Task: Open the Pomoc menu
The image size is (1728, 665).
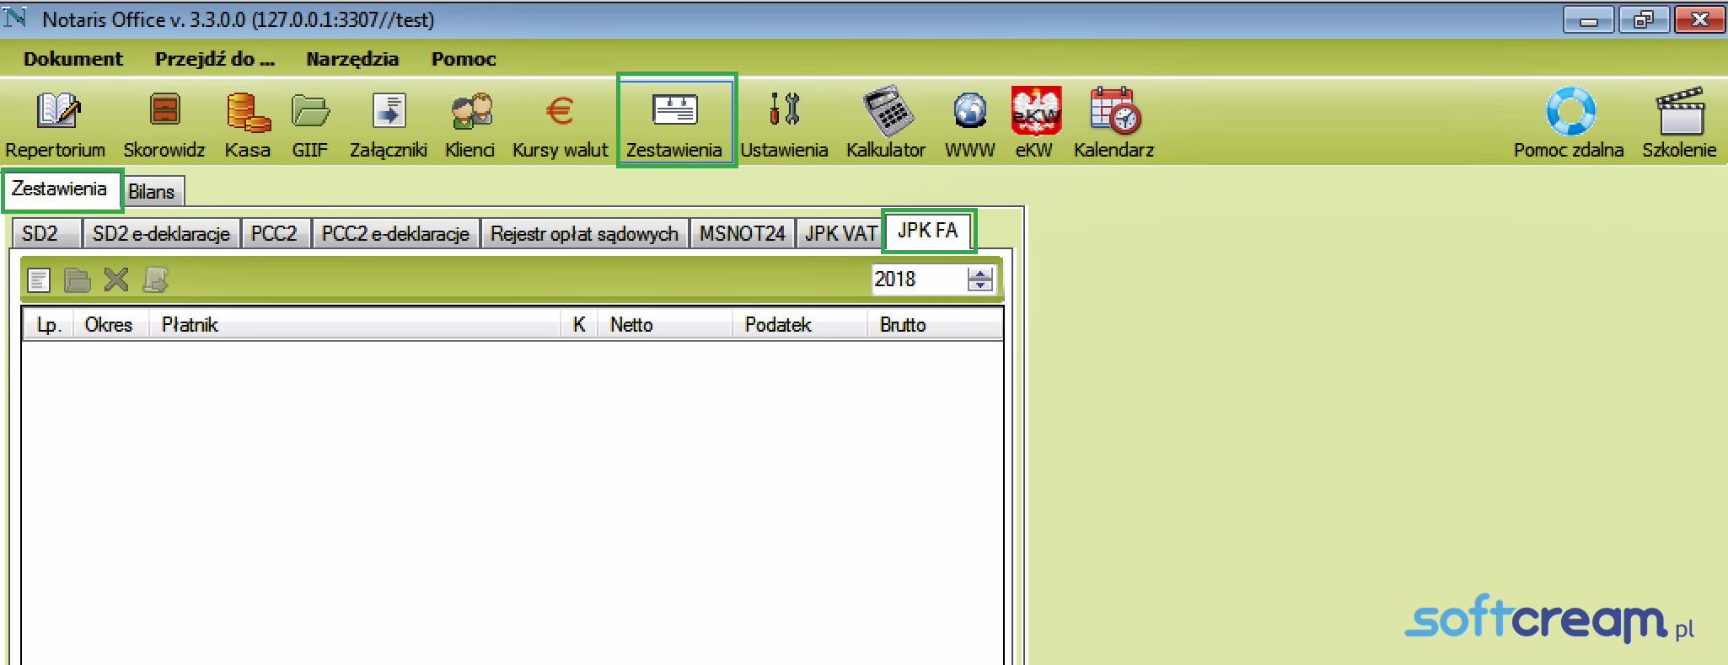Action: coord(464,59)
